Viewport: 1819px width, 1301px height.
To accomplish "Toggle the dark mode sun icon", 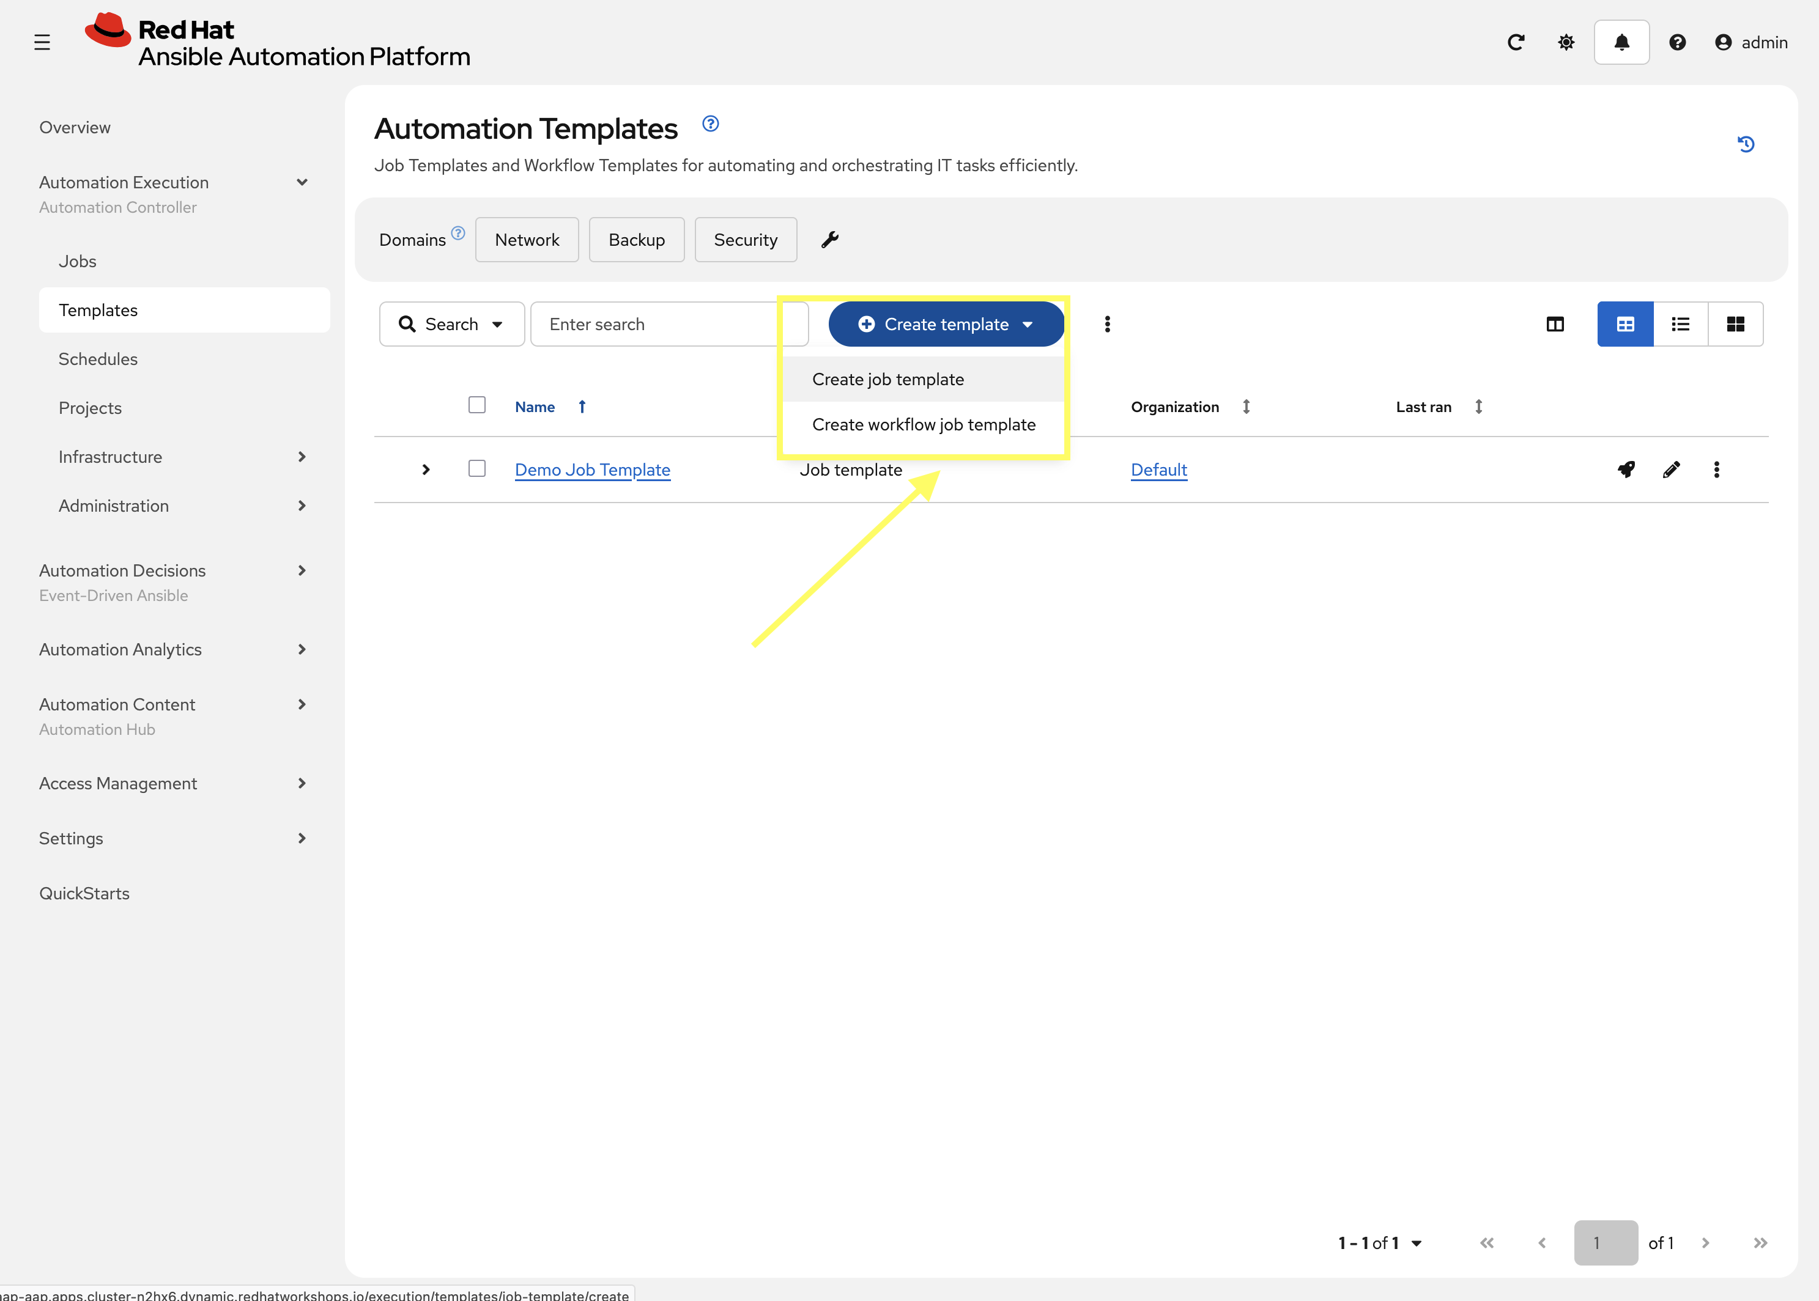I will tap(1566, 42).
